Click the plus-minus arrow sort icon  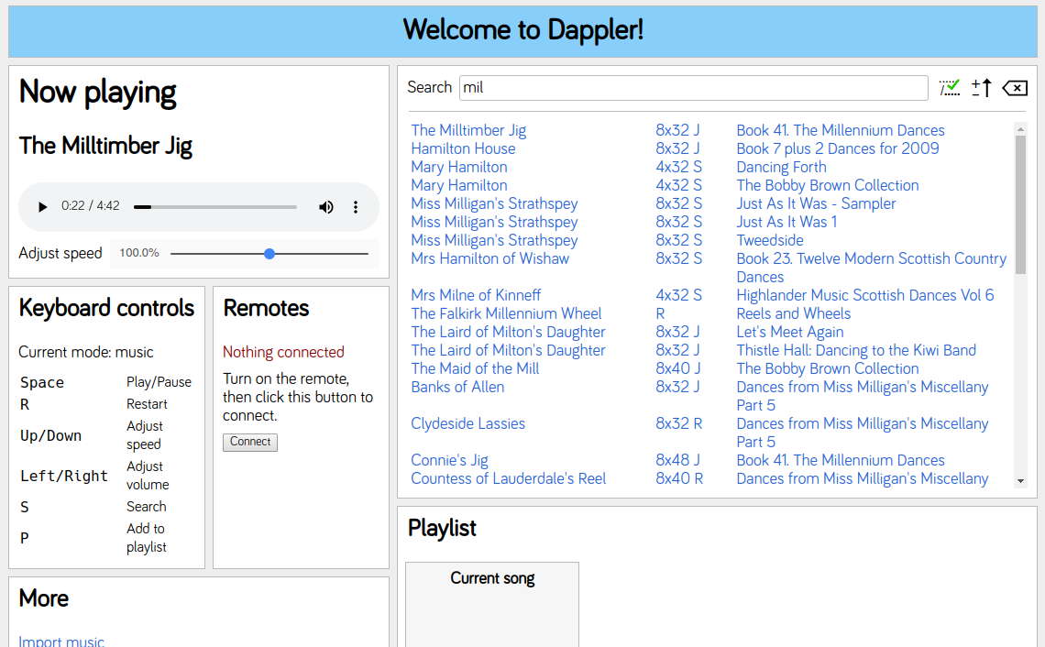(982, 88)
